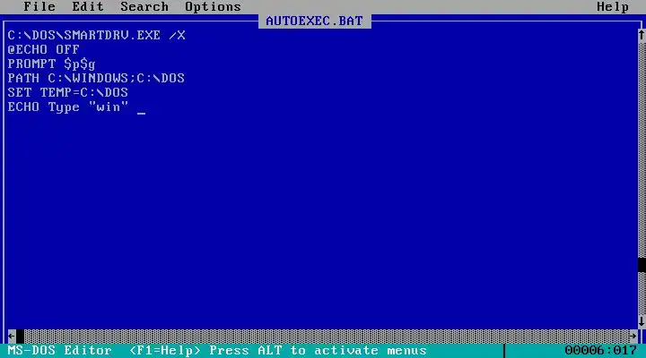
Task: Click the PATH C:\WINDOWS;C:\DOS line
Action: (96, 78)
